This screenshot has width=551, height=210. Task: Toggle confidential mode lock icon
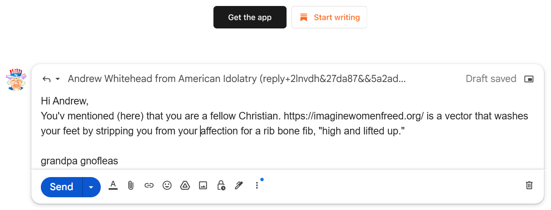tap(221, 185)
